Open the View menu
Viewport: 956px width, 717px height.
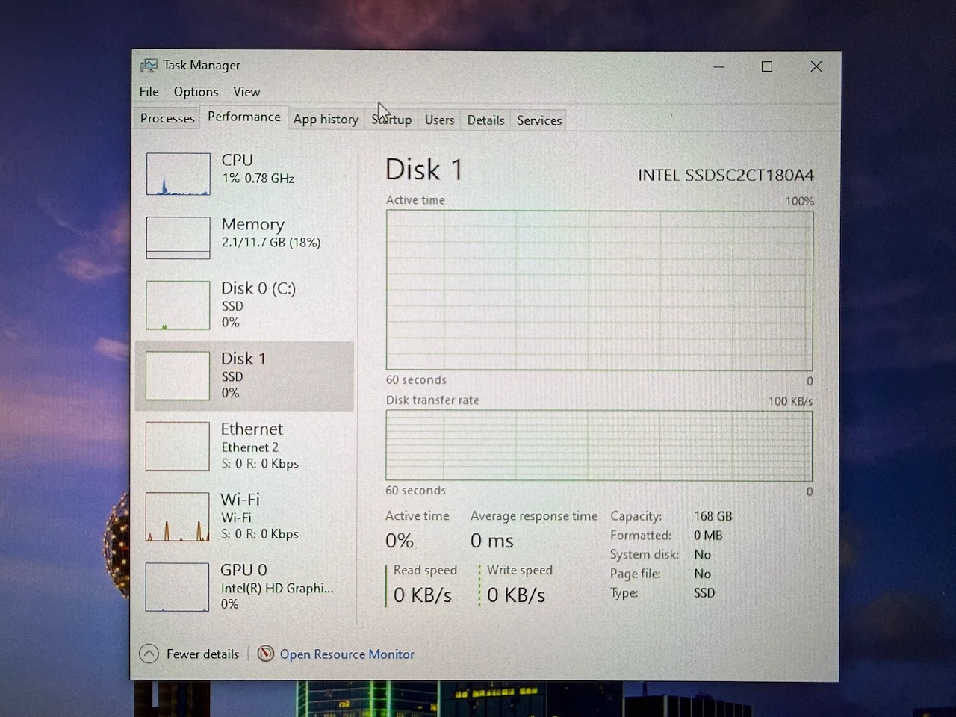pyautogui.click(x=246, y=92)
